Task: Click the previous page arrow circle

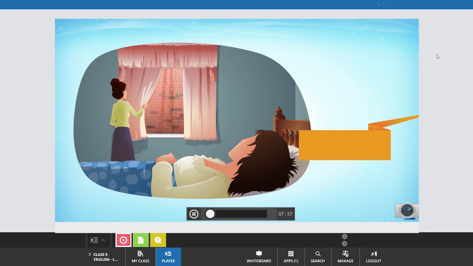Action: pos(344,236)
